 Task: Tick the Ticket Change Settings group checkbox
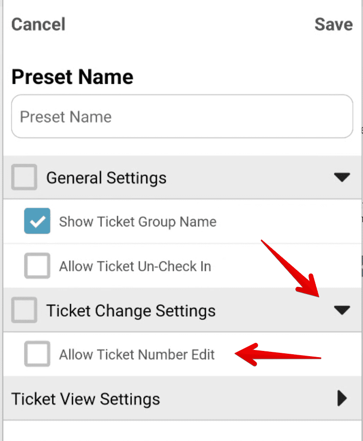(24, 310)
